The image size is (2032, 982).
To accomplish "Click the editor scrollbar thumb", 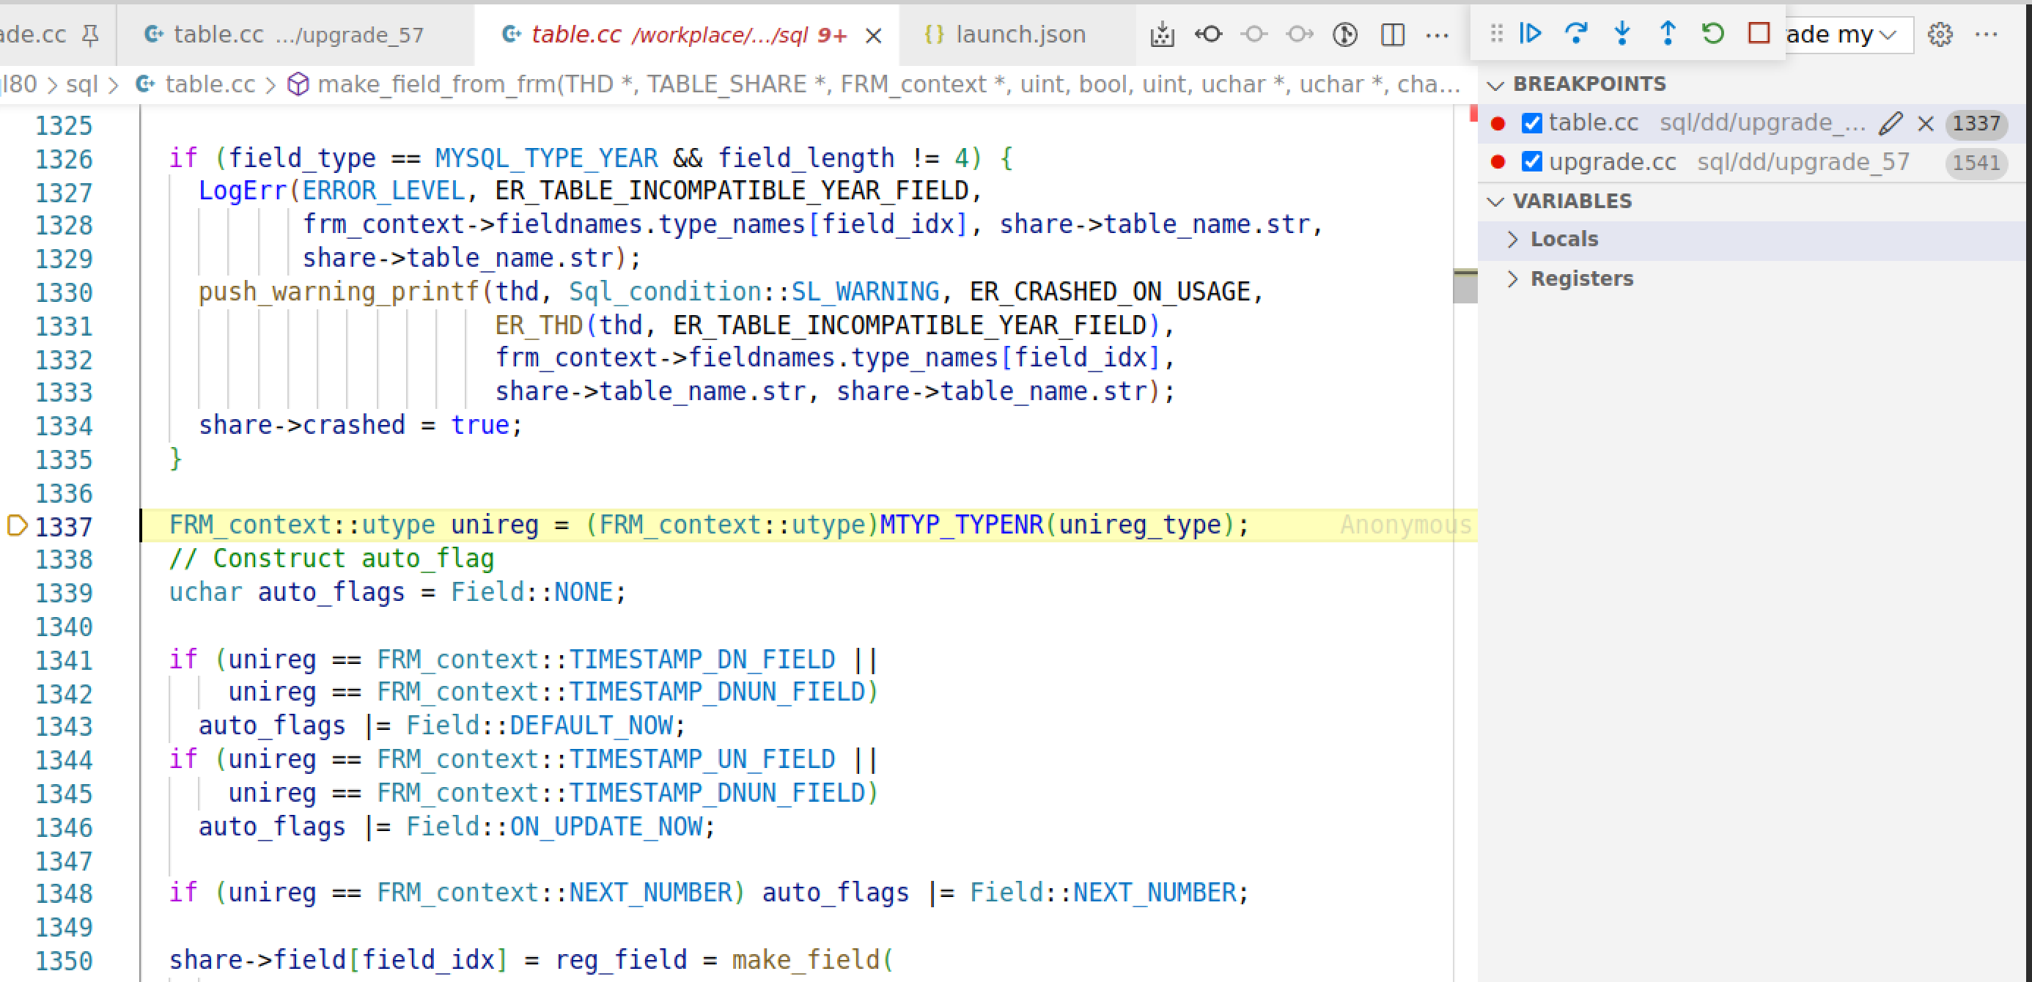I will click(1464, 286).
